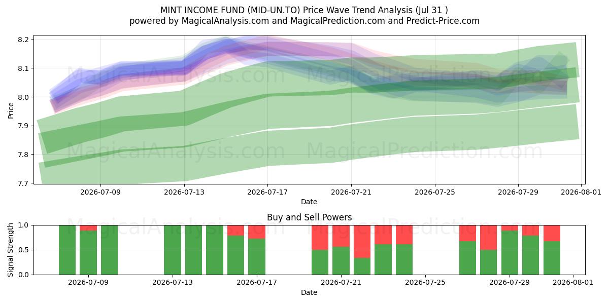Click the red sell segment above 2026-07-21
The image size is (609, 304).
click(341, 236)
